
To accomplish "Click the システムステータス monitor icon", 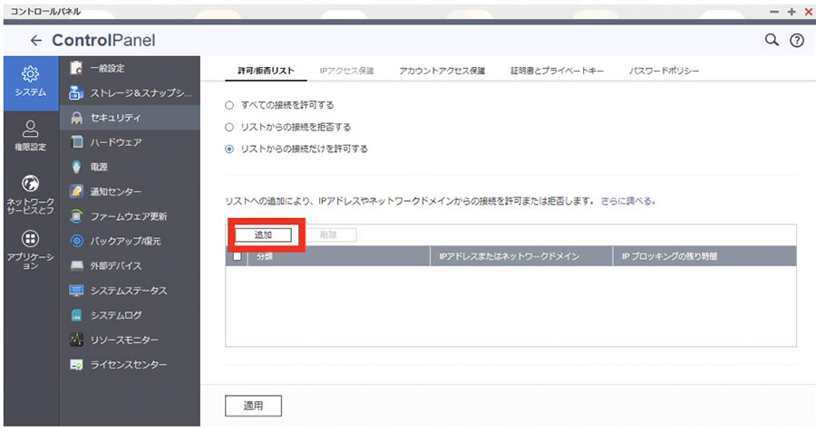I will [76, 290].
